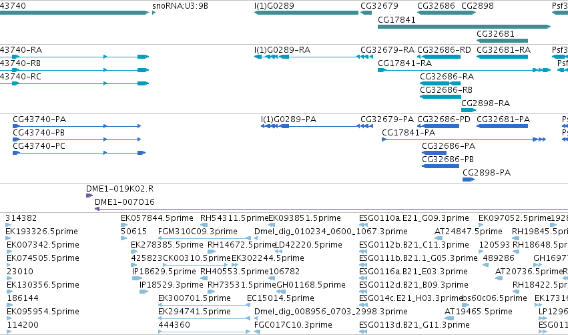Select EST RH14672.5prime
Image resolution: width=568 pixels, height=335 pixels.
tap(212, 252)
